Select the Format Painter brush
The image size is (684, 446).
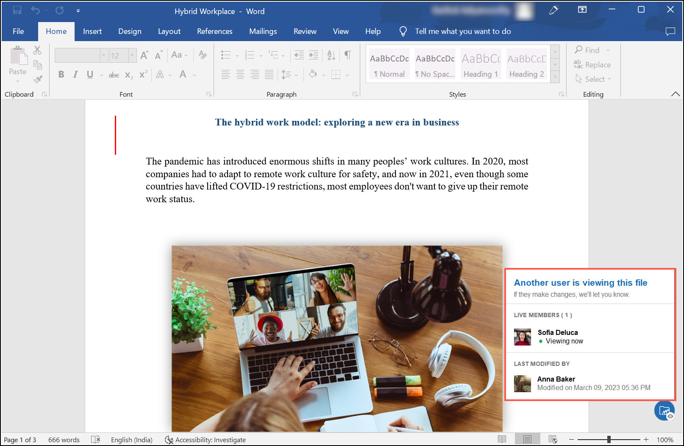38,79
